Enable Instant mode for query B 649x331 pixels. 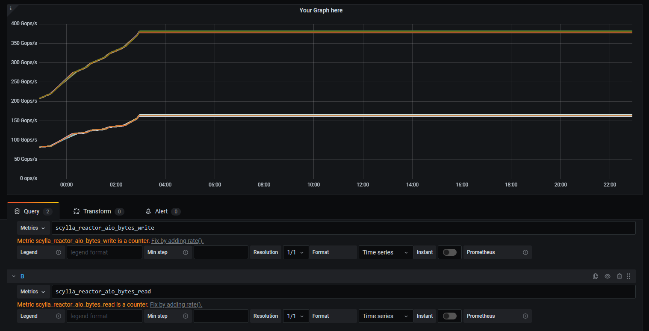tap(449, 316)
